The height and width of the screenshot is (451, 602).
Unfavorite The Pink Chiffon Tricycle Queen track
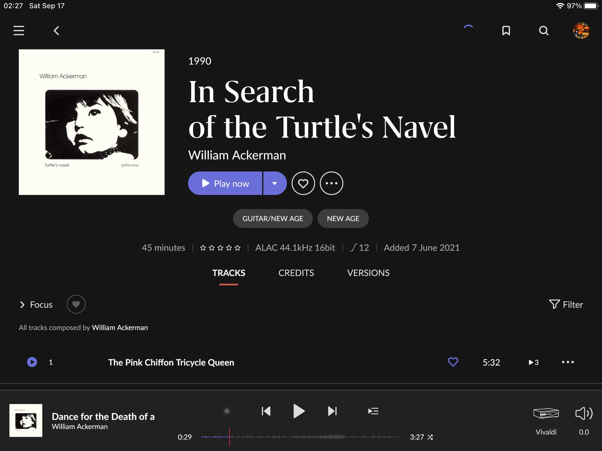453,362
